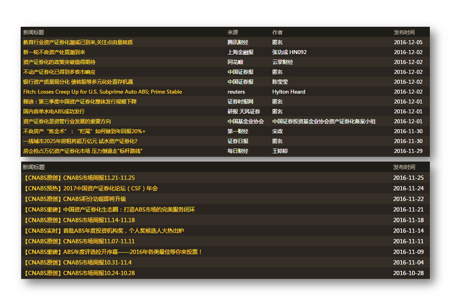Open '银行资产质量现分化' news link
Screen dimensions: 451x302
click(78, 82)
